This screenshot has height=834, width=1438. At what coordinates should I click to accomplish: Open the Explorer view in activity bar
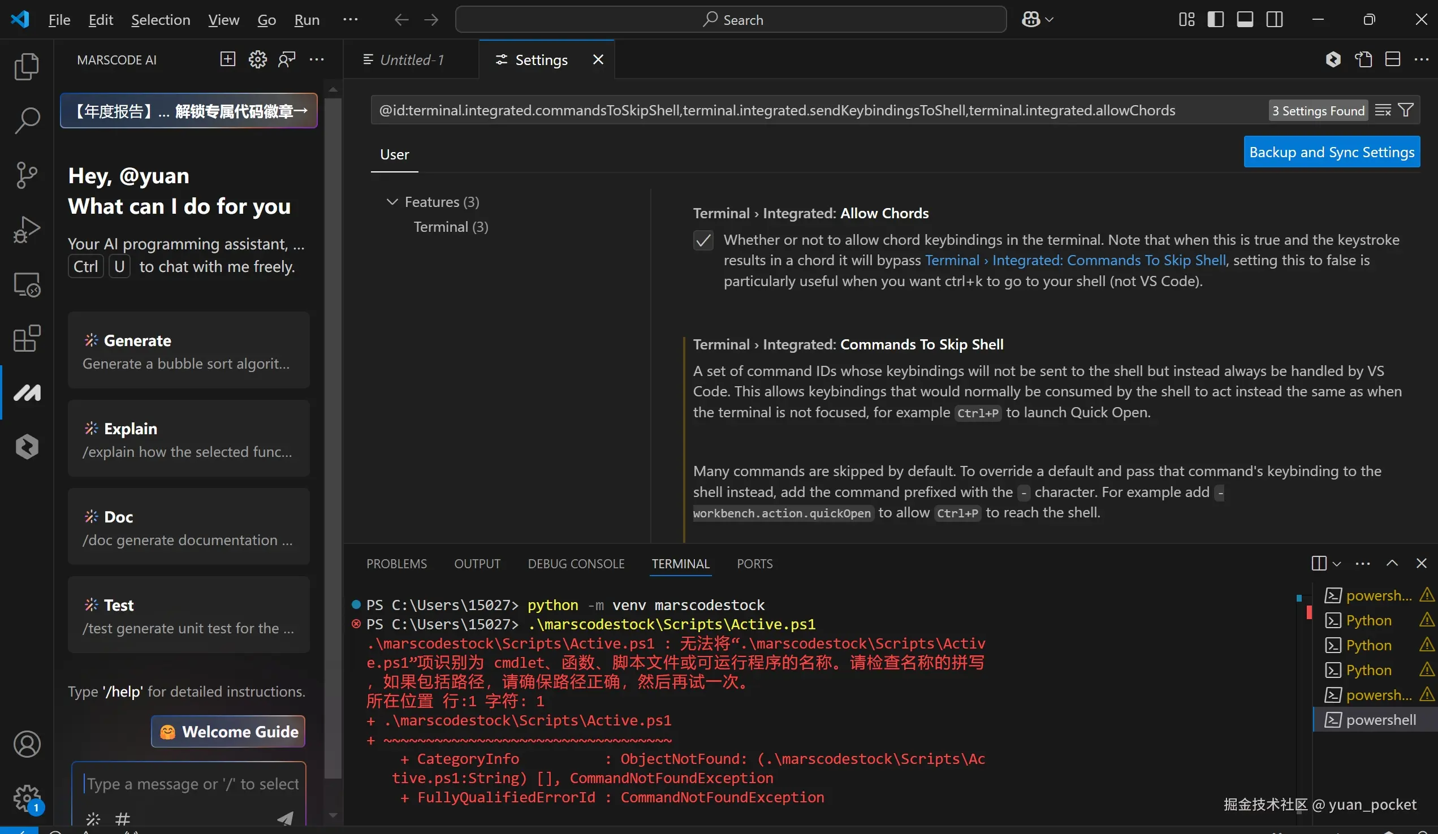point(26,66)
